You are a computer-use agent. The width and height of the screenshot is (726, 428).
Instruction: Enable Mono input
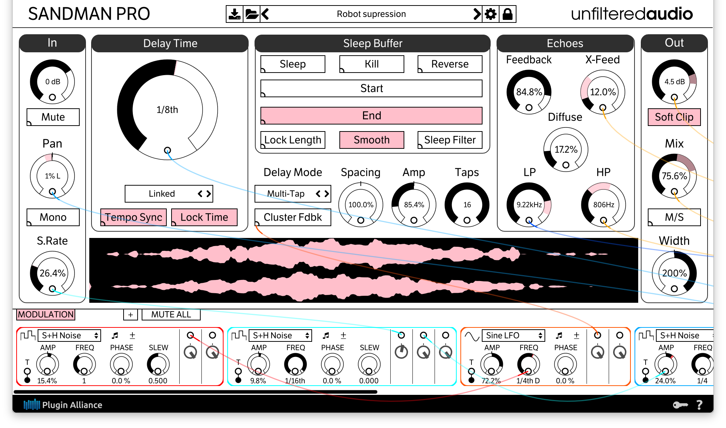pos(53,217)
